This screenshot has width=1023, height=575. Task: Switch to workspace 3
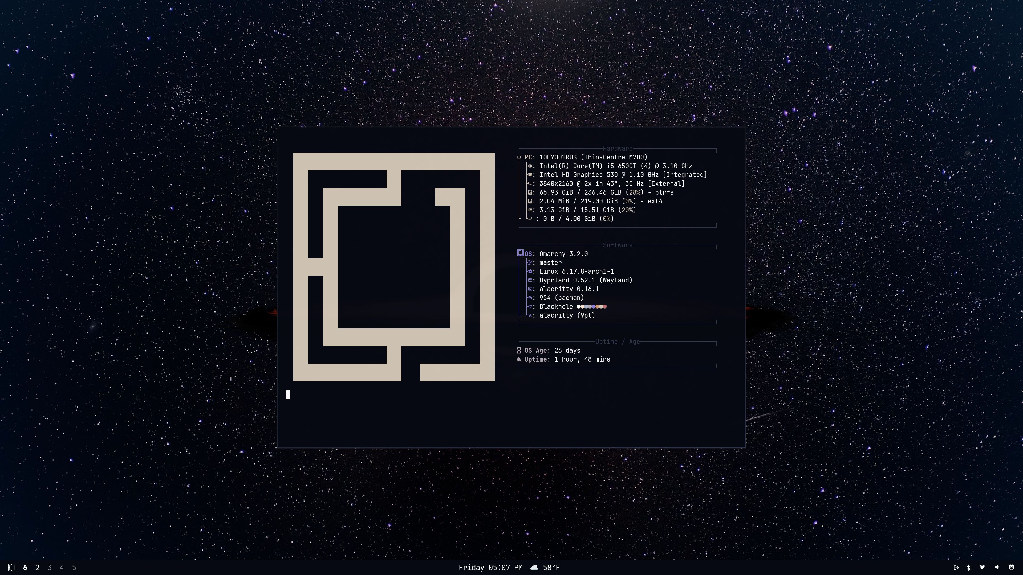[x=50, y=568]
